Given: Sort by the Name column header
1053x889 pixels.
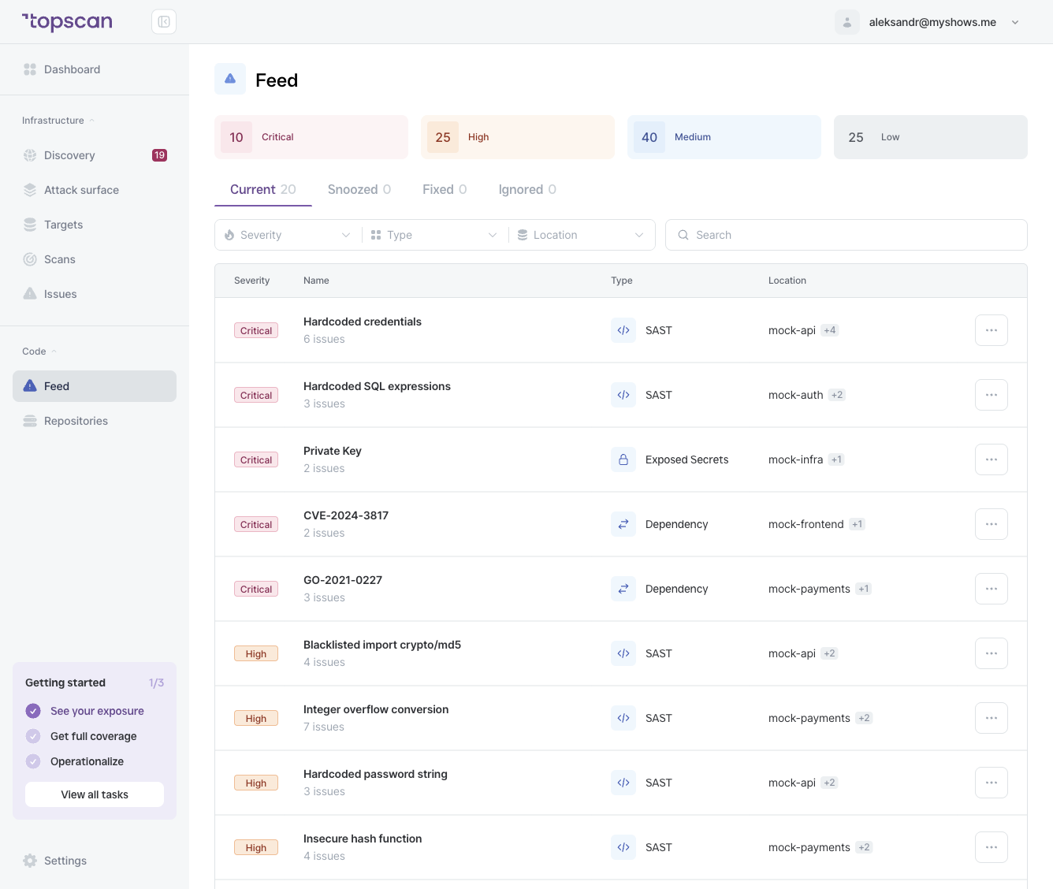Looking at the screenshot, I should pos(316,281).
